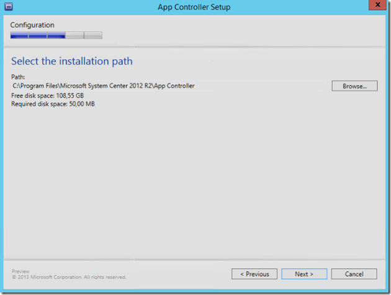Click the second filled progress bar segment
The width and height of the screenshot is (391, 295).
pyautogui.click(x=38, y=36)
